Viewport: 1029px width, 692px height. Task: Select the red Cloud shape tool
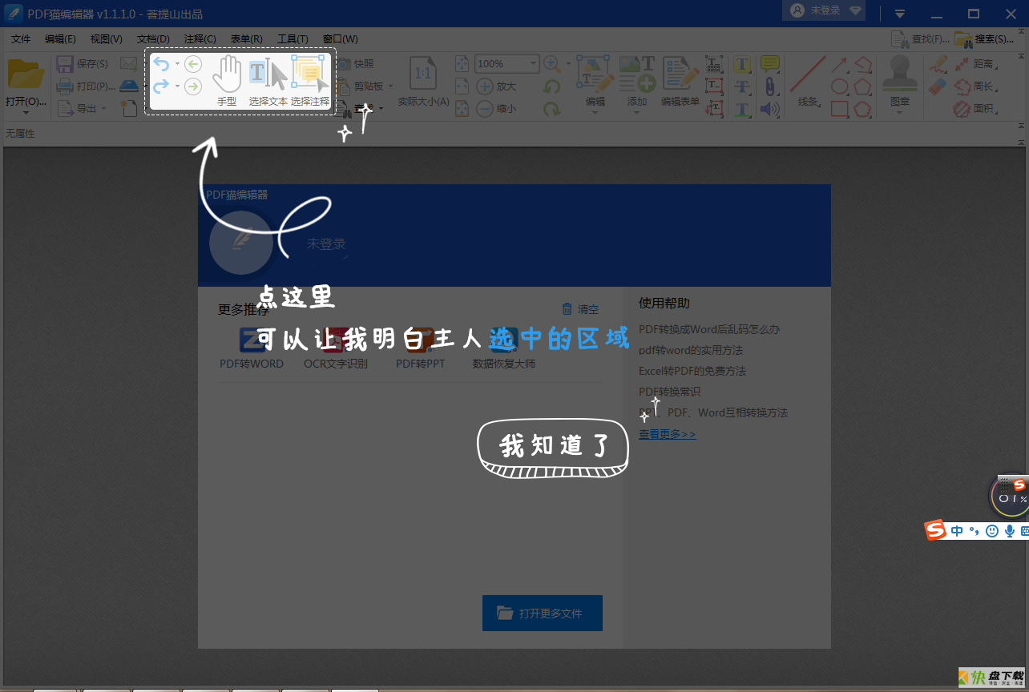click(x=862, y=108)
